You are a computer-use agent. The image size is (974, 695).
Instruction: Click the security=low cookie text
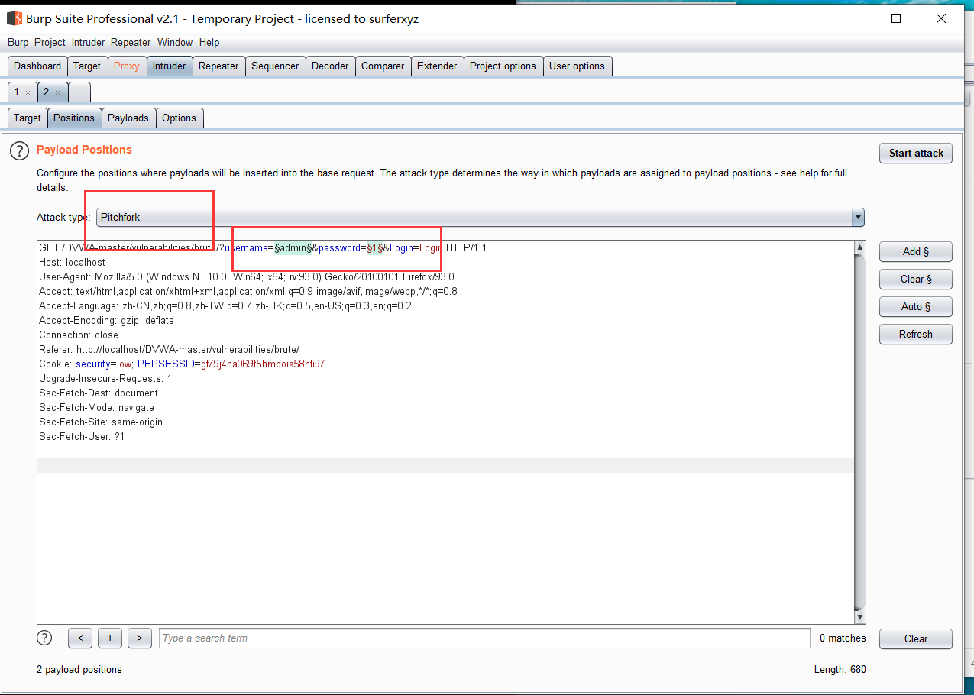click(x=104, y=364)
